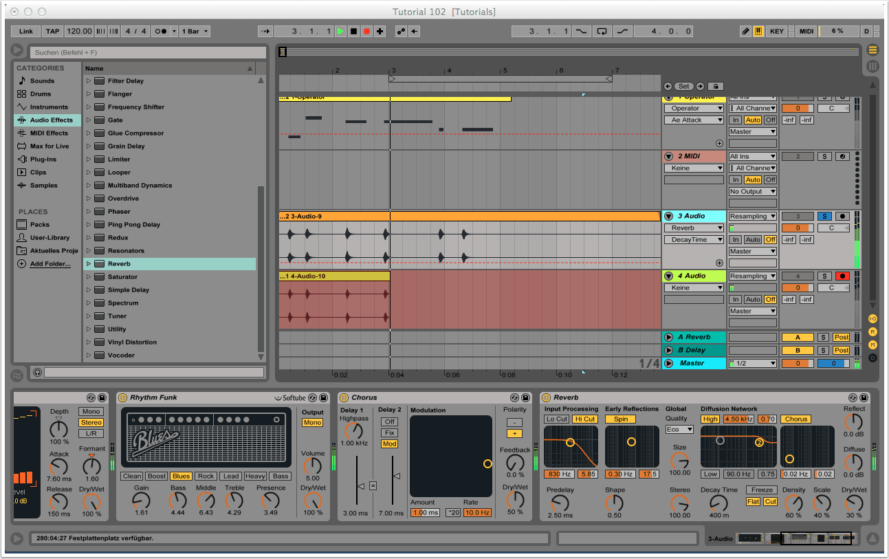The width and height of the screenshot is (889, 559).
Task: Click the Blues amp type button
Action: point(182,476)
